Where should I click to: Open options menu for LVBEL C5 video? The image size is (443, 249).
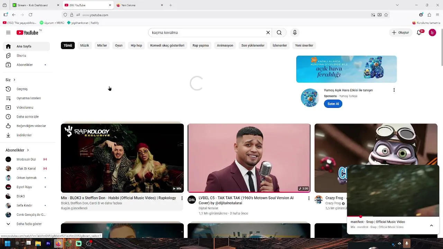coord(309,199)
